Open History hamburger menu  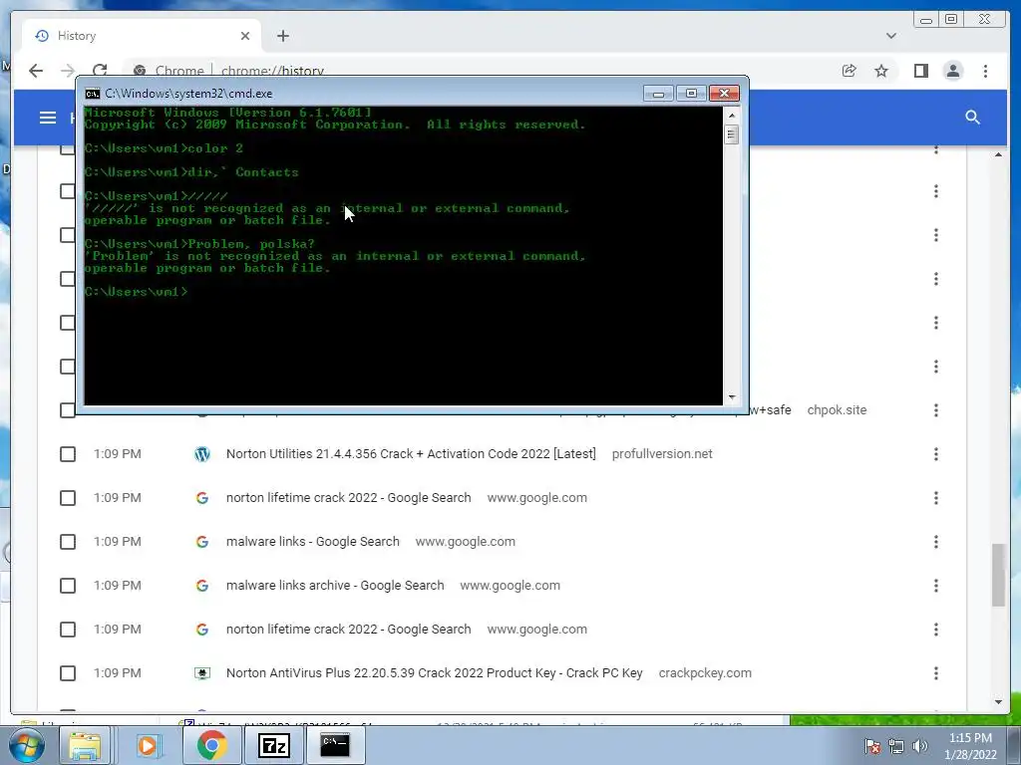tap(48, 118)
